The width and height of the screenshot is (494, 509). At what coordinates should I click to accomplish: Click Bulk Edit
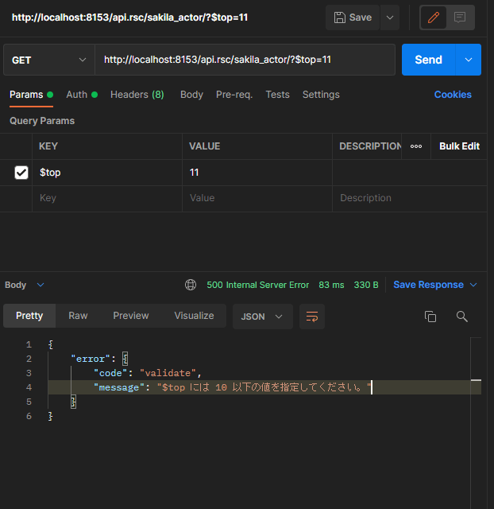pyautogui.click(x=459, y=146)
